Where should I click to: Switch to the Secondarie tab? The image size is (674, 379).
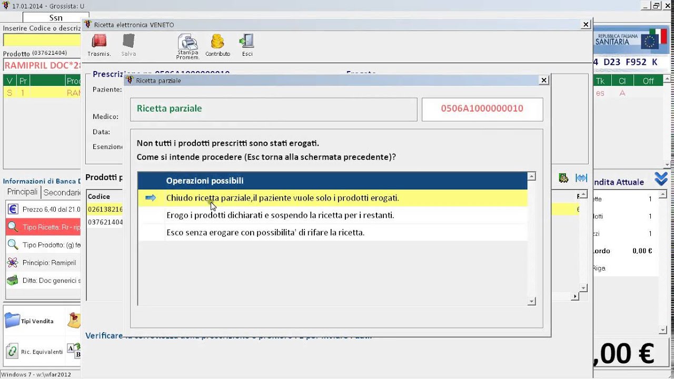click(x=62, y=193)
